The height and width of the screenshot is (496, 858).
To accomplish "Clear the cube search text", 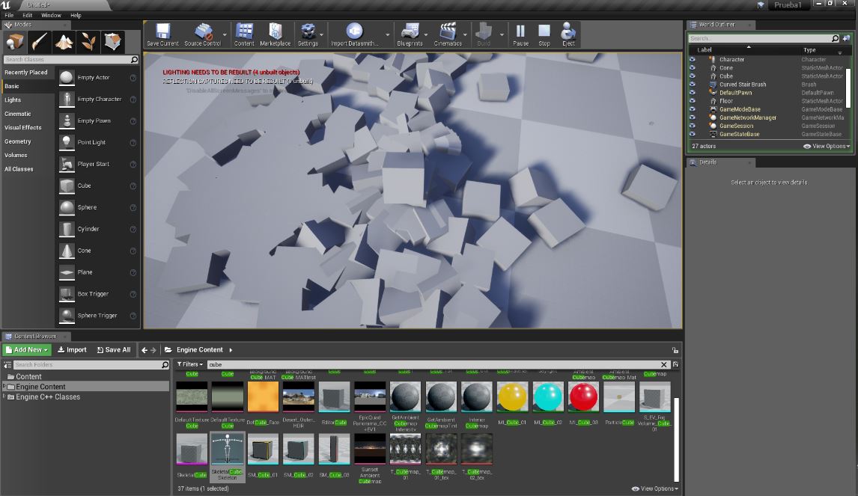I will (664, 365).
